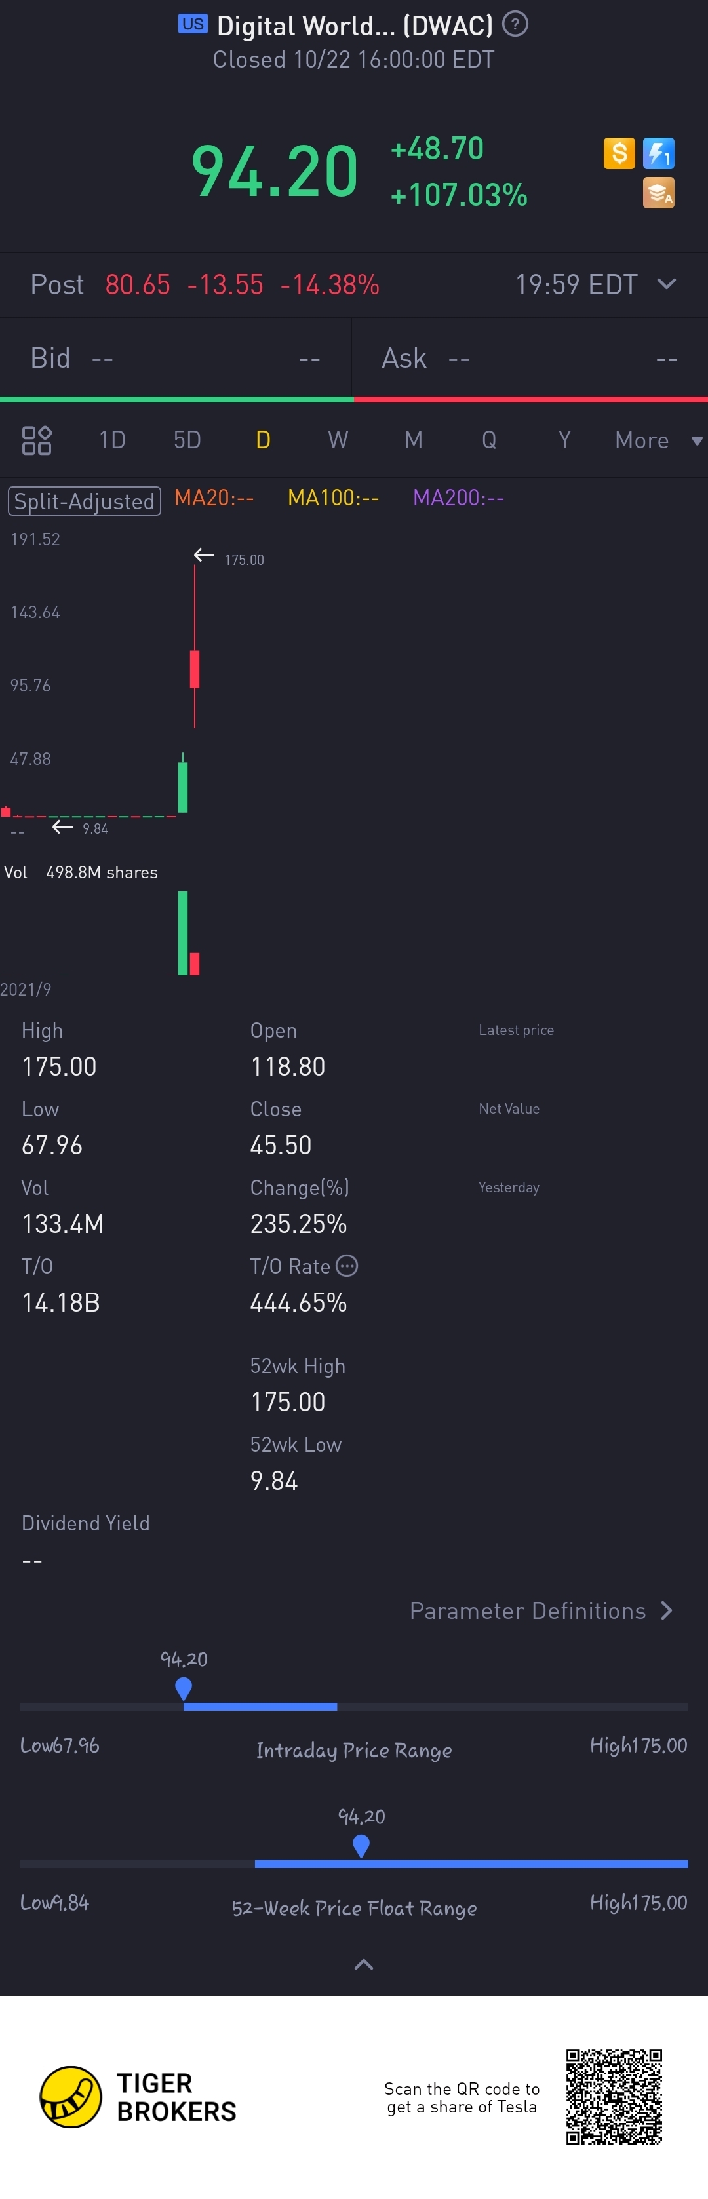This screenshot has width=708, height=2199.
Task: Select the Q quarterly chart tab
Action: pyautogui.click(x=488, y=440)
